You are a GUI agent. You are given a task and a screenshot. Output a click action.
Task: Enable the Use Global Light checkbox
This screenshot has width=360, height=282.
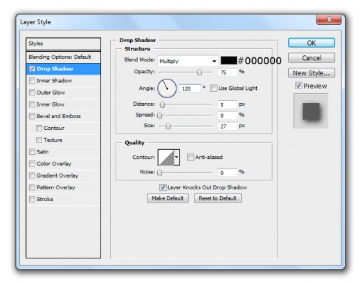coord(213,88)
